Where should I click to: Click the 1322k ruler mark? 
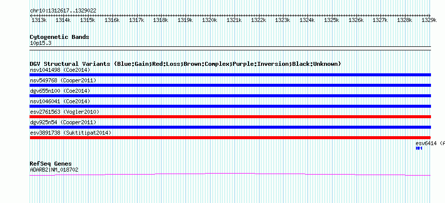[258, 20]
